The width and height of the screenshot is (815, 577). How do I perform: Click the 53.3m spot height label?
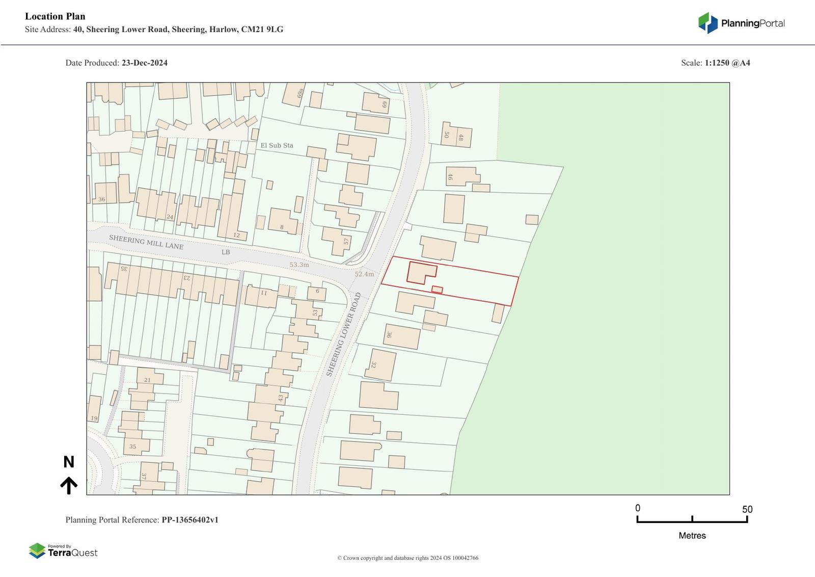tap(299, 265)
